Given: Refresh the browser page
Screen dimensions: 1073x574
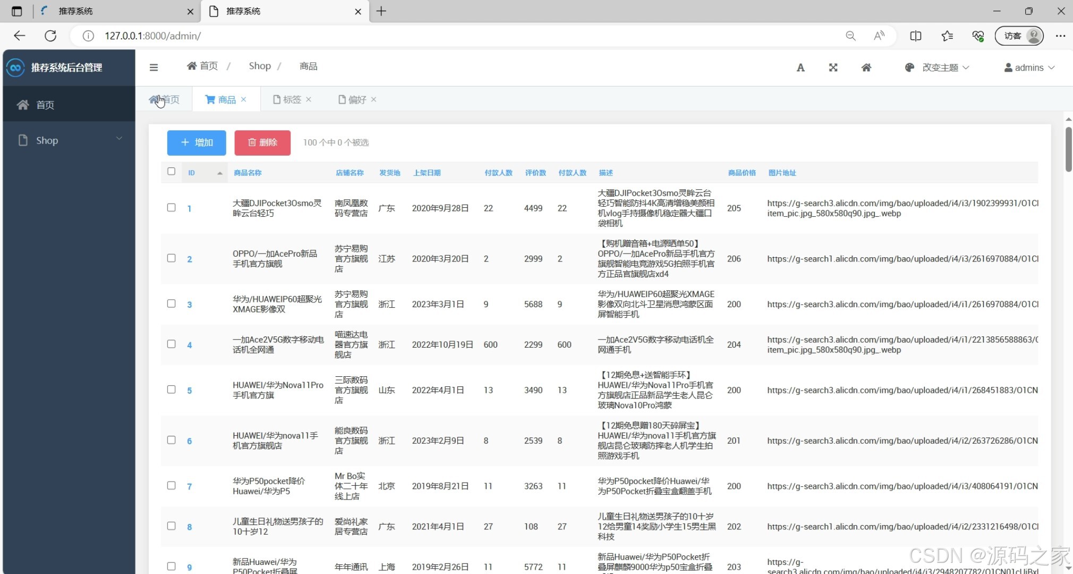Looking at the screenshot, I should coord(50,36).
